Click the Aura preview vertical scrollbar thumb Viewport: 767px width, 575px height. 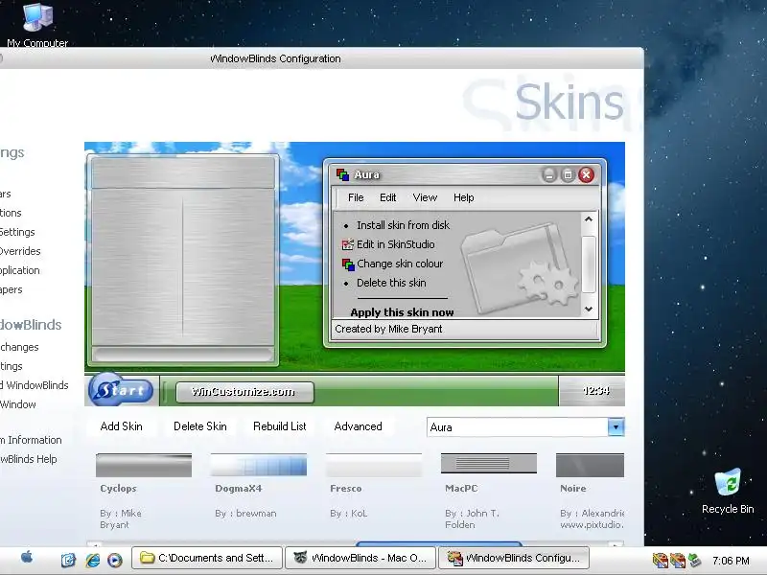point(589,264)
